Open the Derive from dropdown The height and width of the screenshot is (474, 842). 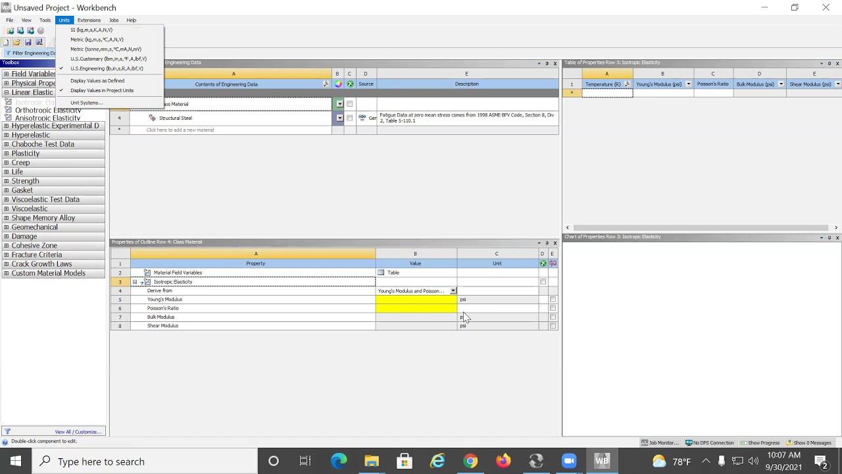[x=453, y=291]
